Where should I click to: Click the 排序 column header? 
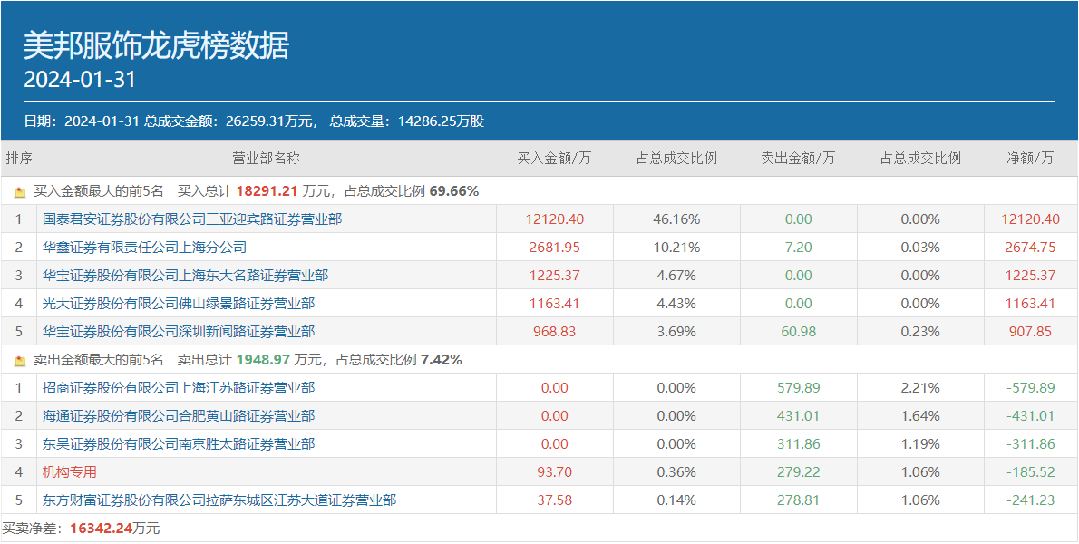tap(19, 159)
